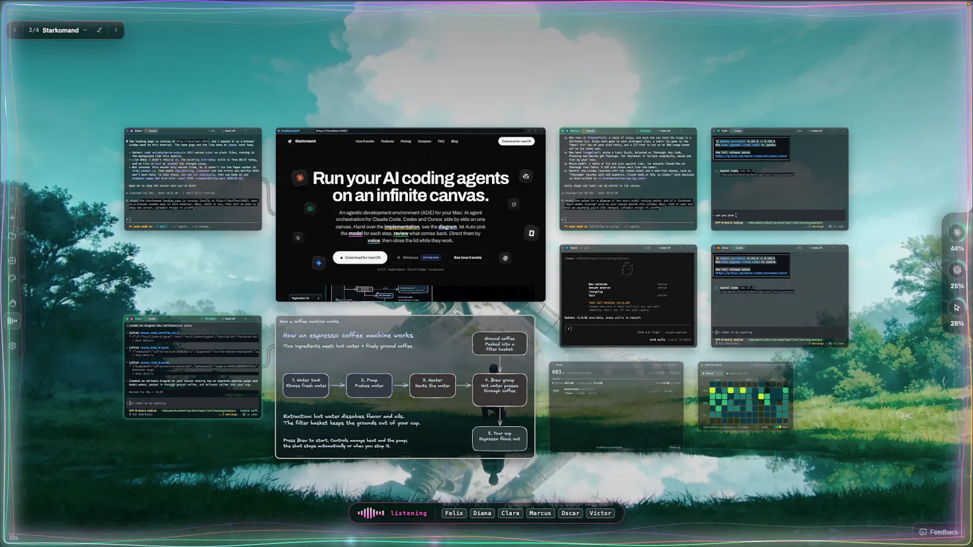Viewport: 973px width, 547px height.
Task: Open the folder icon in the left sidebar
Action: 12,236
